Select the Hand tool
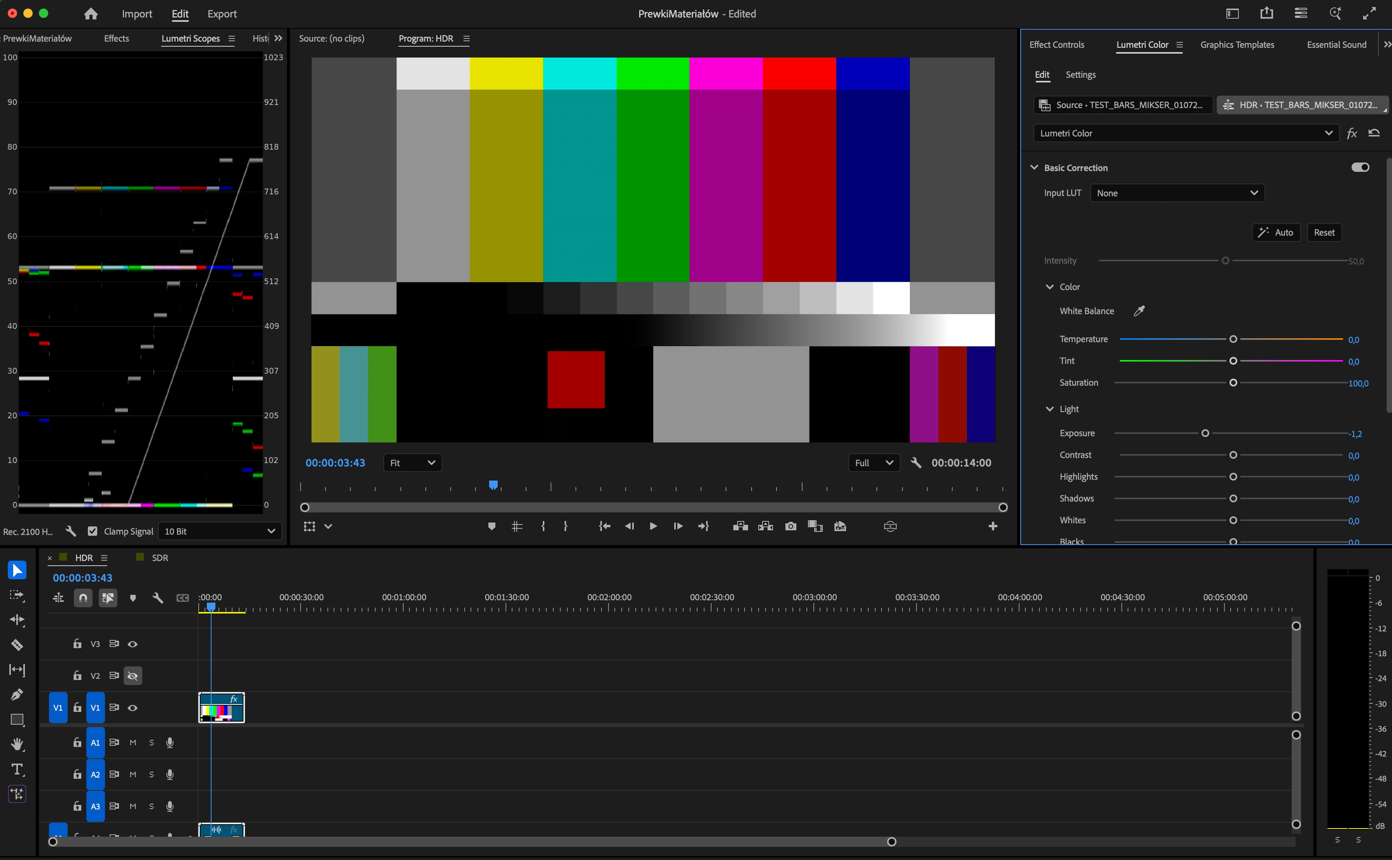Viewport: 1392px width, 860px height. [17, 744]
